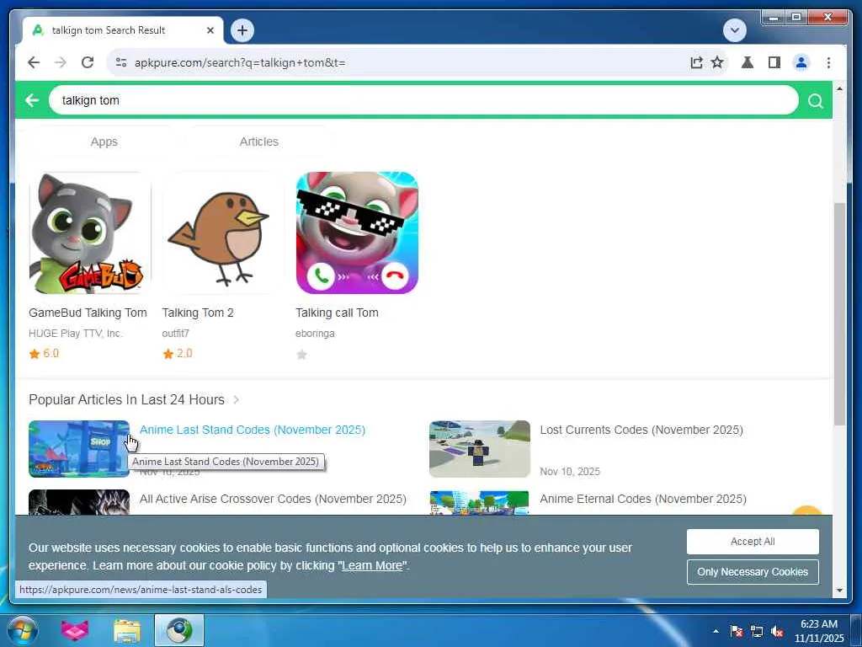Close the talkign tom Search Result tab
This screenshot has width=862, height=647.
210,30
